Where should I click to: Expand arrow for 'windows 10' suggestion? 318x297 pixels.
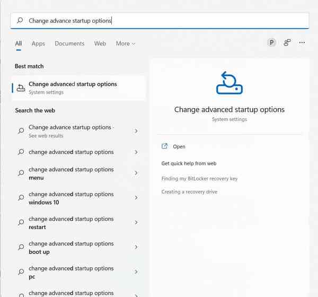coord(136,197)
